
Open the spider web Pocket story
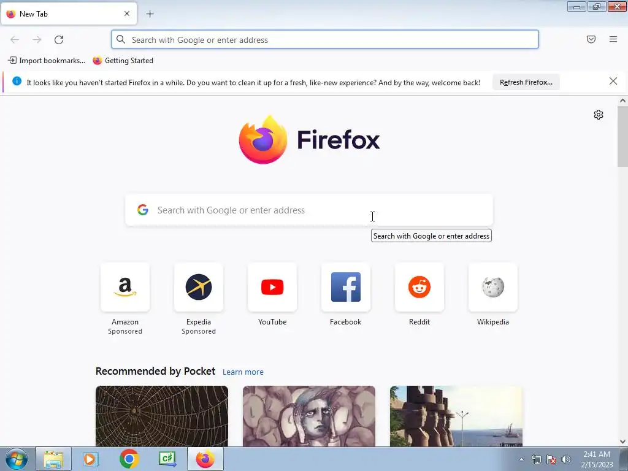click(162, 416)
